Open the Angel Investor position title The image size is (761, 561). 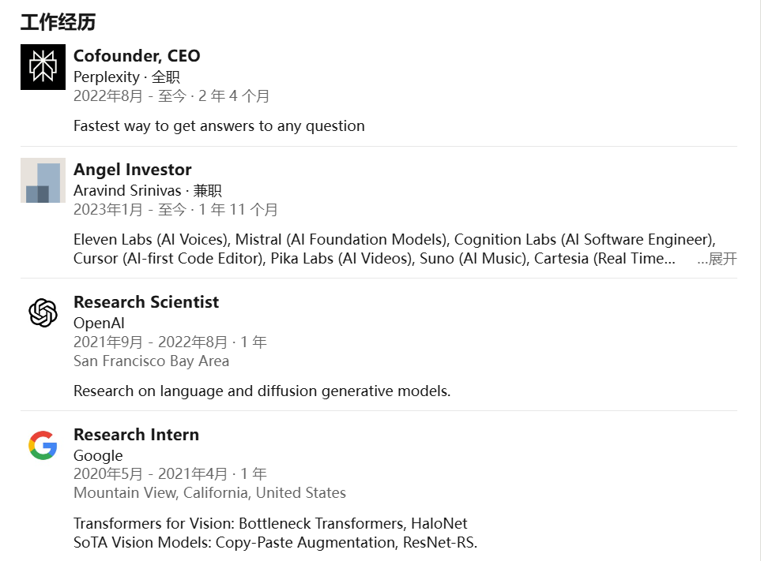tap(133, 170)
